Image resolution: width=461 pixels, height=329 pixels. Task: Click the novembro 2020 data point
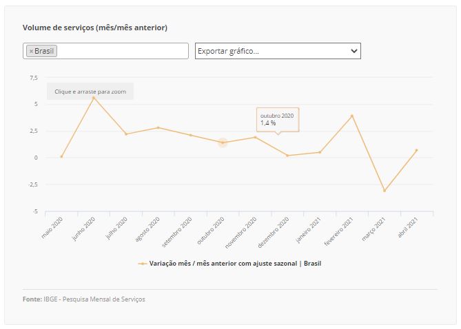[x=255, y=137]
